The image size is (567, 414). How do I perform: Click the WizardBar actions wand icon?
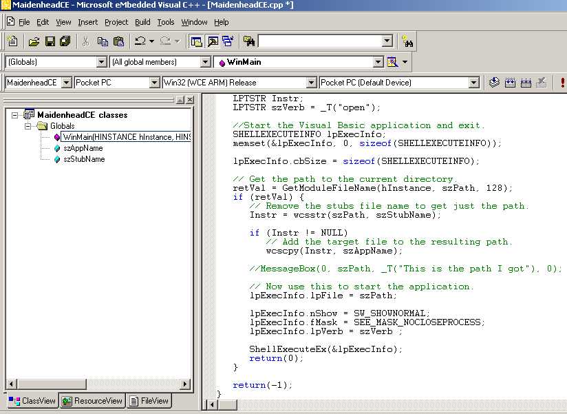click(x=392, y=62)
